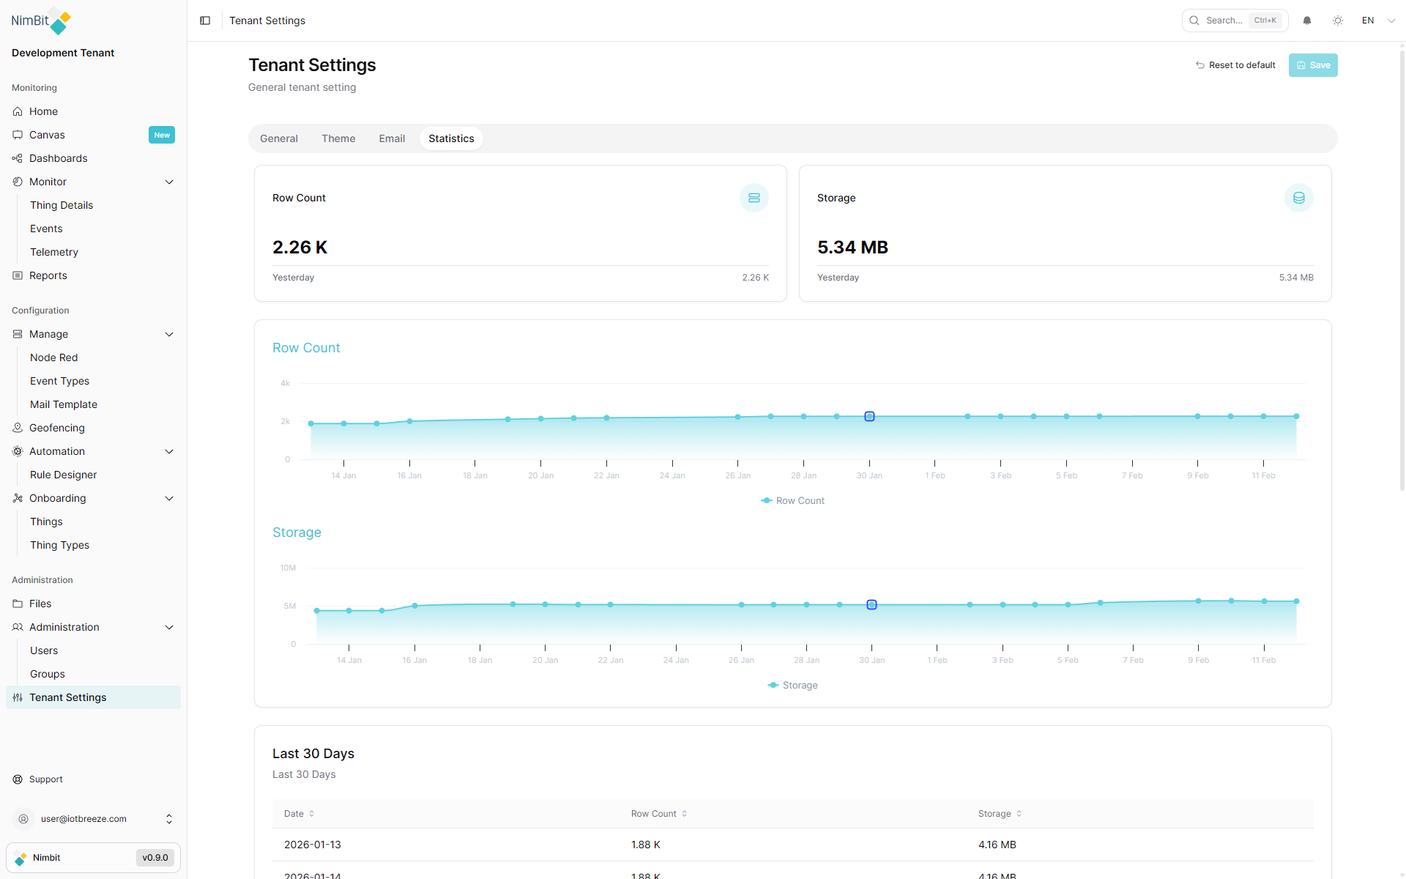1406x879 pixels.
Task: Click the sidebar collapse toggle icon
Action: tap(205, 21)
